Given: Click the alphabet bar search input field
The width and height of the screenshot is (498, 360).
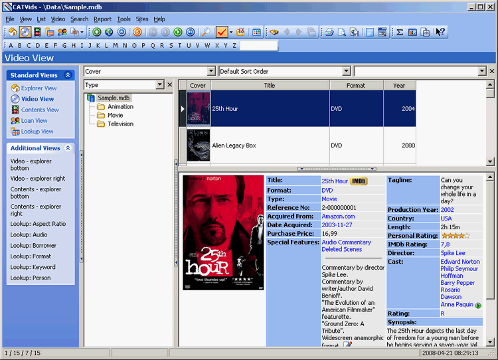Looking at the screenshot, I should [x=258, y=45].
